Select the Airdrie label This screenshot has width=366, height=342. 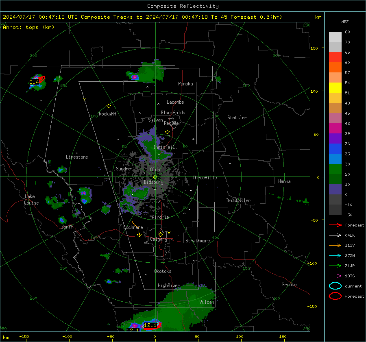(160, 217)
